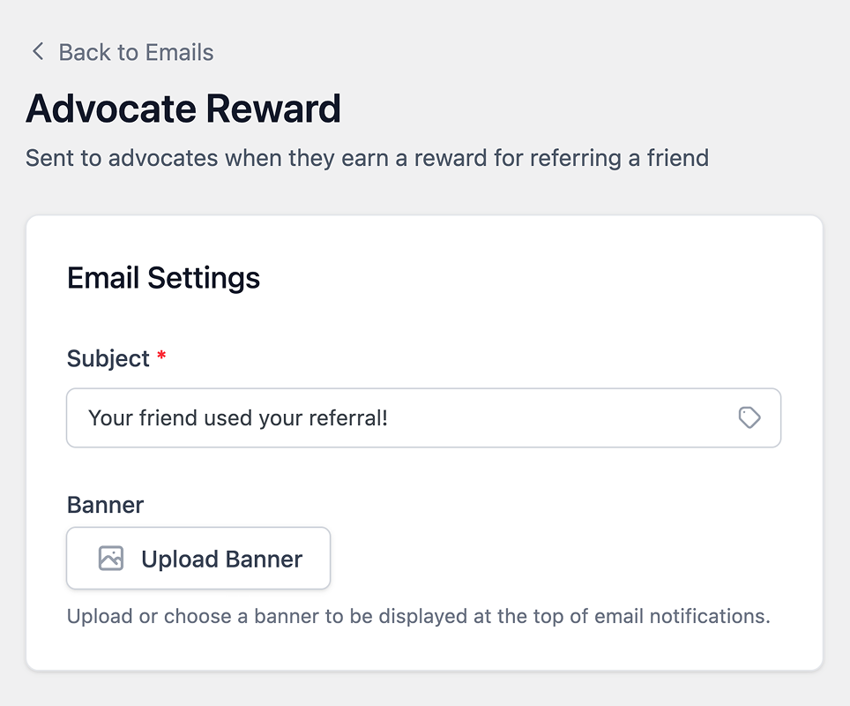Click the Banner field label

click(x=105, y=505)
